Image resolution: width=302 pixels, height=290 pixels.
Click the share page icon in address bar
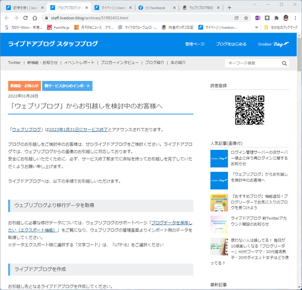(x=236, y=18)
